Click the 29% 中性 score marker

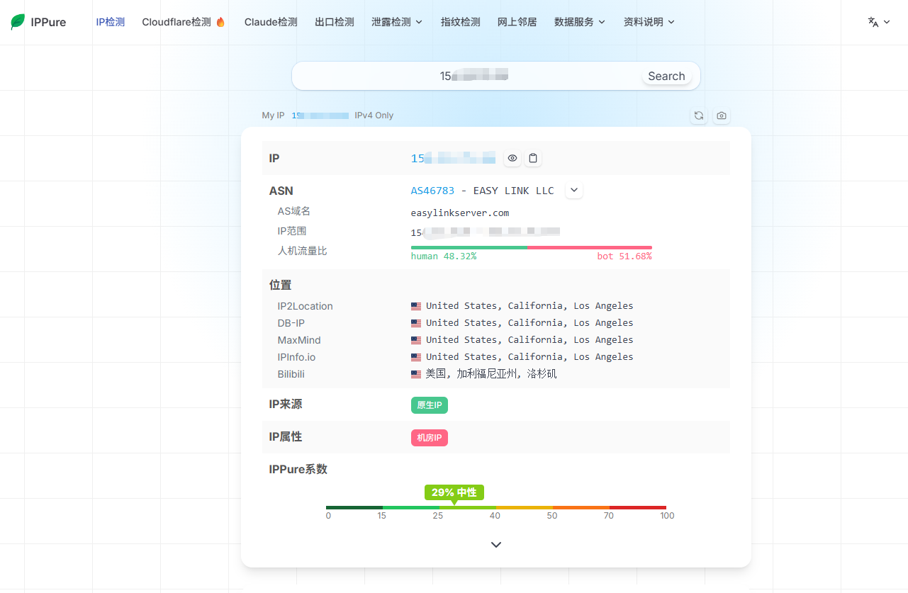[x=454, y=492]
